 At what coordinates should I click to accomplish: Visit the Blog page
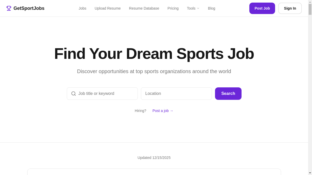coord(211,8)
